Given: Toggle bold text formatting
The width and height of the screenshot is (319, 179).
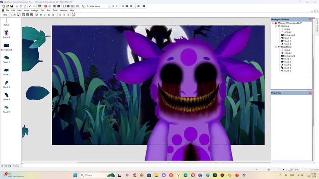Looking at the screenshot, I should coord(41,15).
